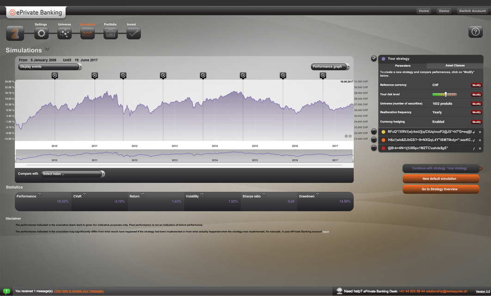Select the Parameters tab
The height and width of the screenshot is (296, 491).
coord(403,65)
